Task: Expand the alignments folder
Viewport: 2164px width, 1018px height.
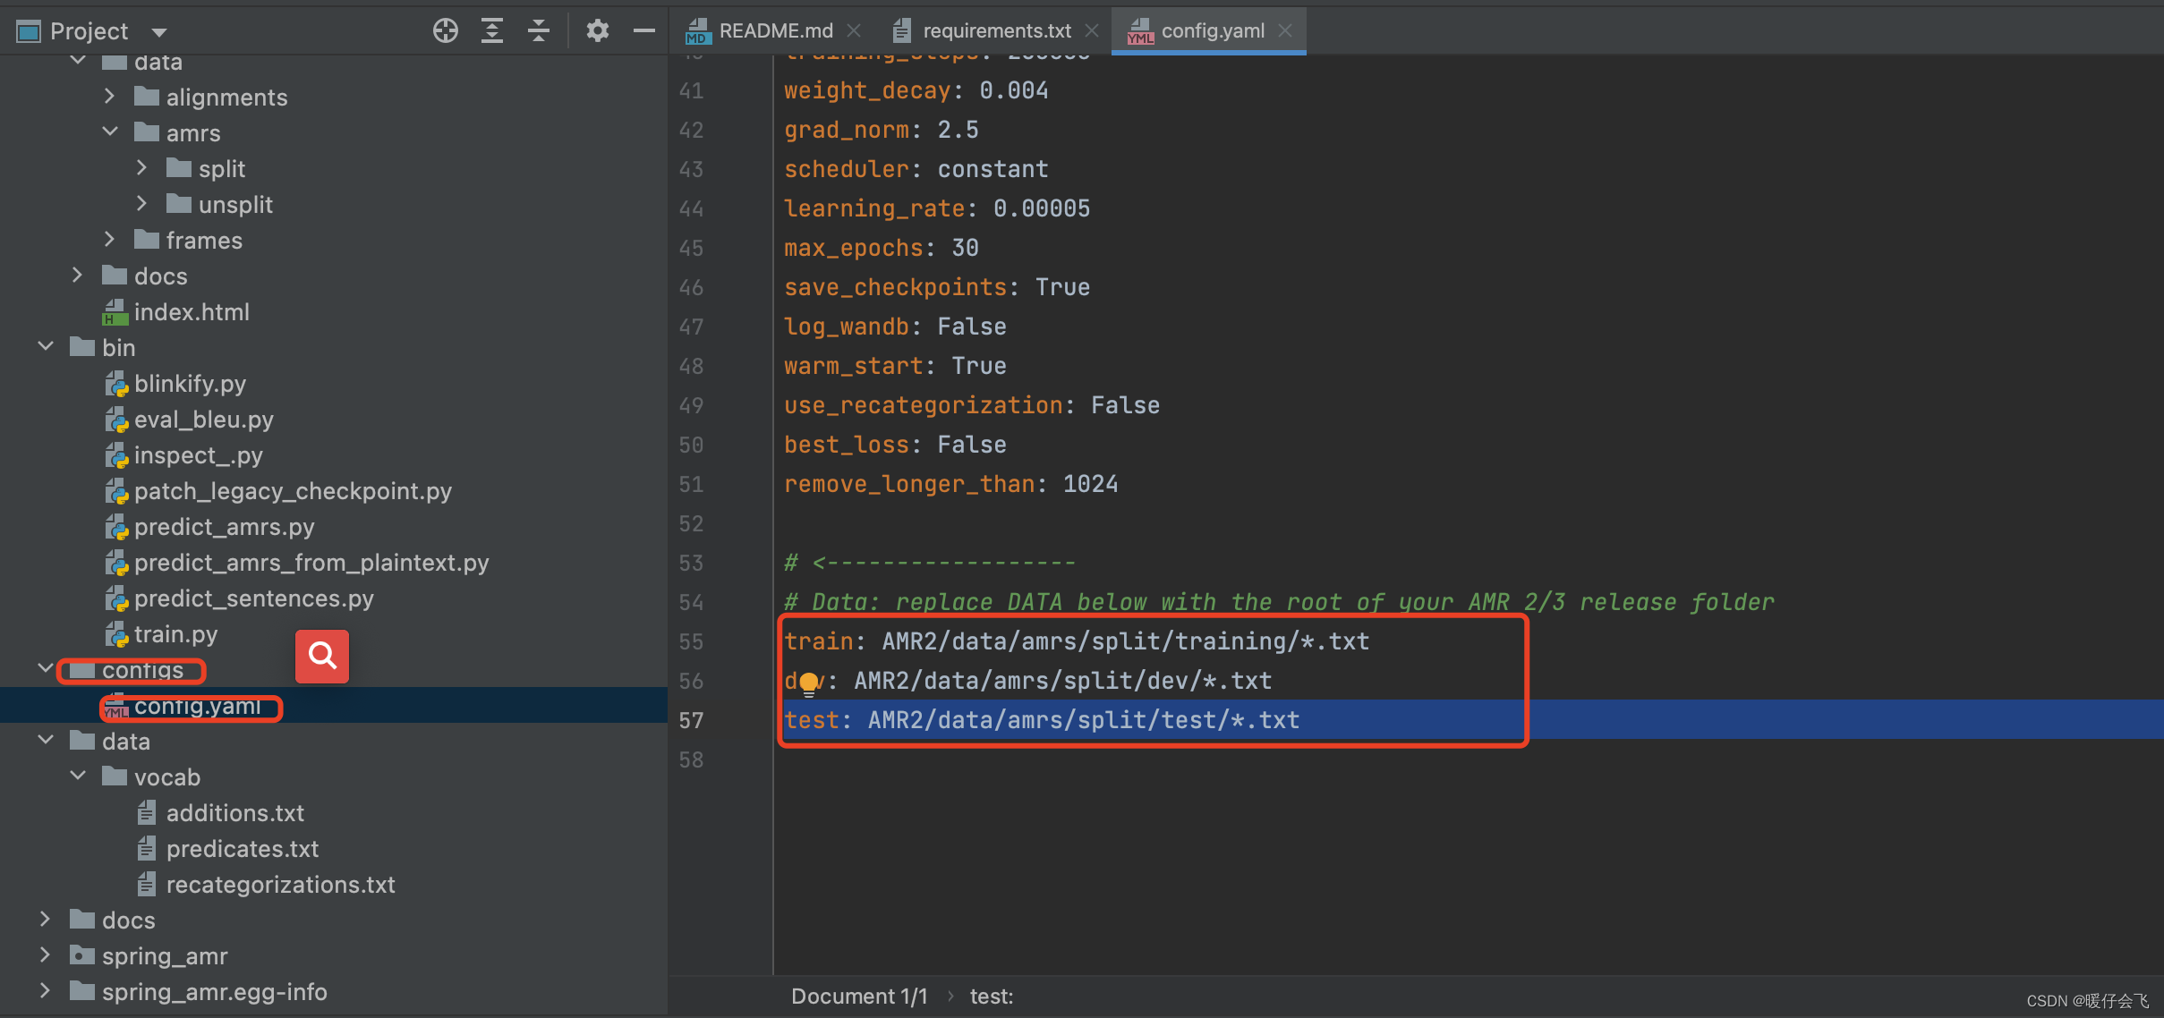Action: coord(109,97)
